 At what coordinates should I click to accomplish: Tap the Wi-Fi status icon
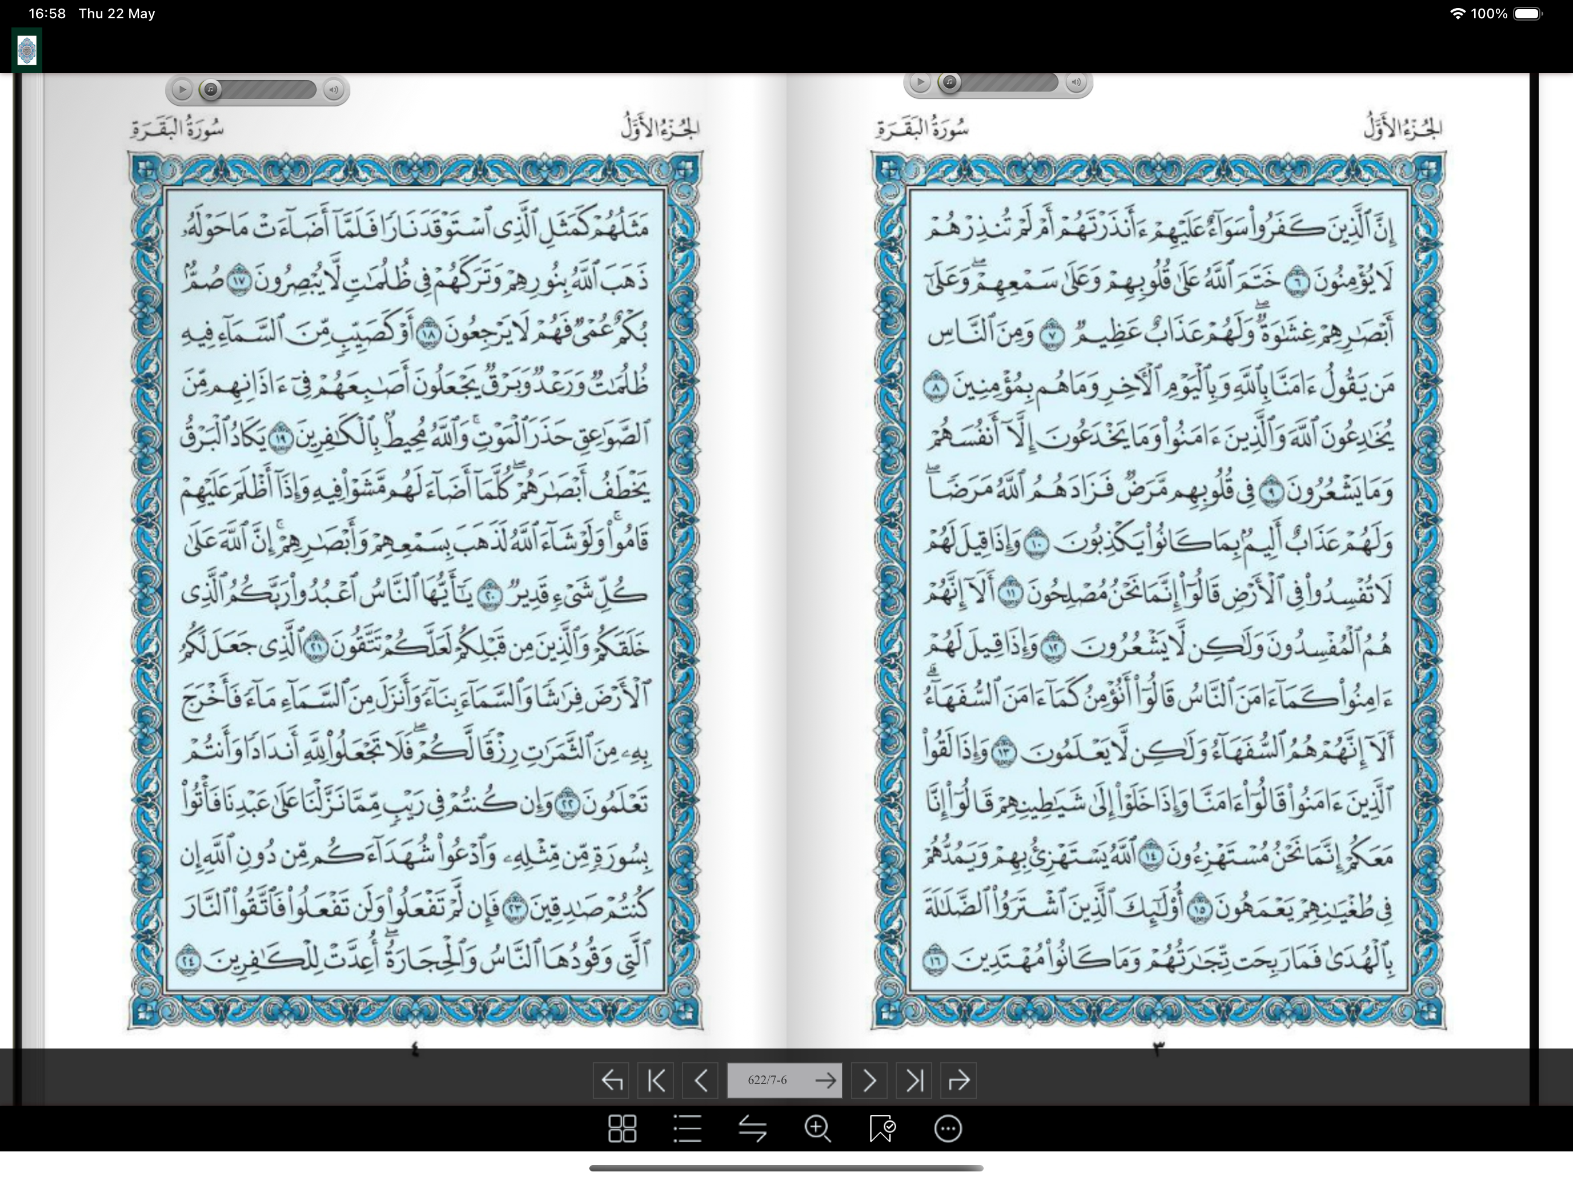[1457, 14]
